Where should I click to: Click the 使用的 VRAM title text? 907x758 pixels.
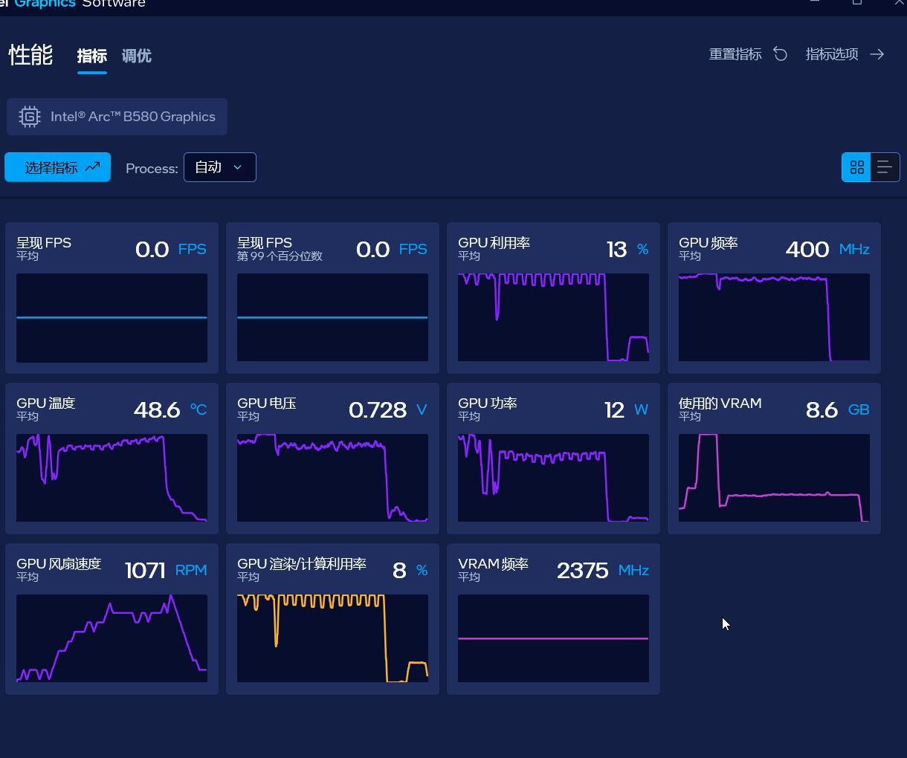pos(720,404)
